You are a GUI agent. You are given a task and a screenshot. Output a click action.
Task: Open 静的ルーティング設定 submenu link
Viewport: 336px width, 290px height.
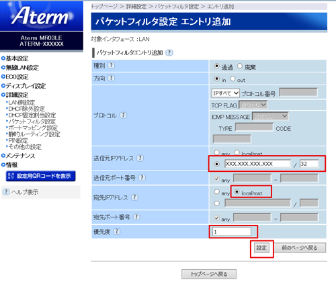(x=34, y=134)
